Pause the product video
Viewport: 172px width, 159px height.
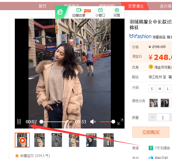pos(19,122)
